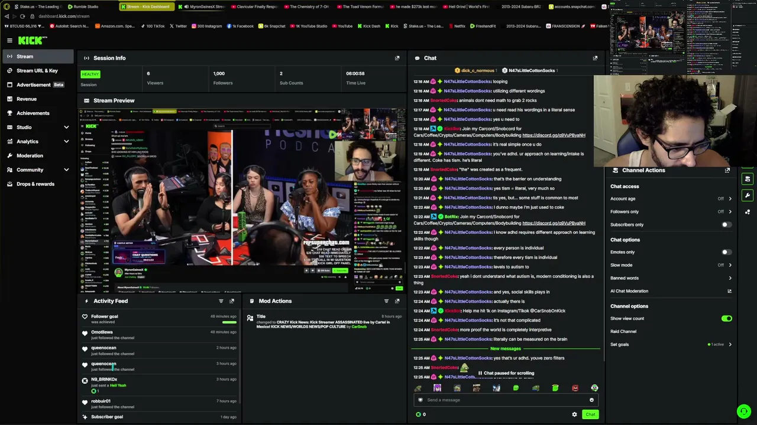757x425 pixels.
Task: Open the Moderation page
Action: coord(37,155)
